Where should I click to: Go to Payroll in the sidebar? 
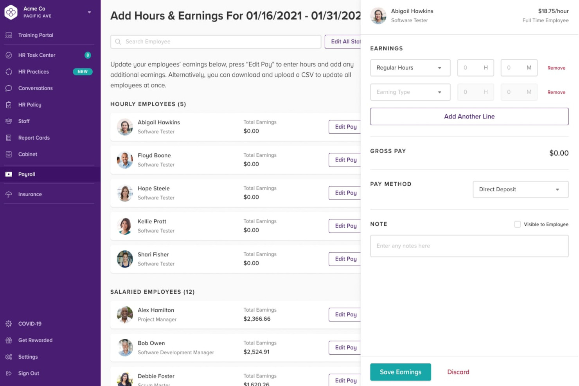(x=27, y=174)
